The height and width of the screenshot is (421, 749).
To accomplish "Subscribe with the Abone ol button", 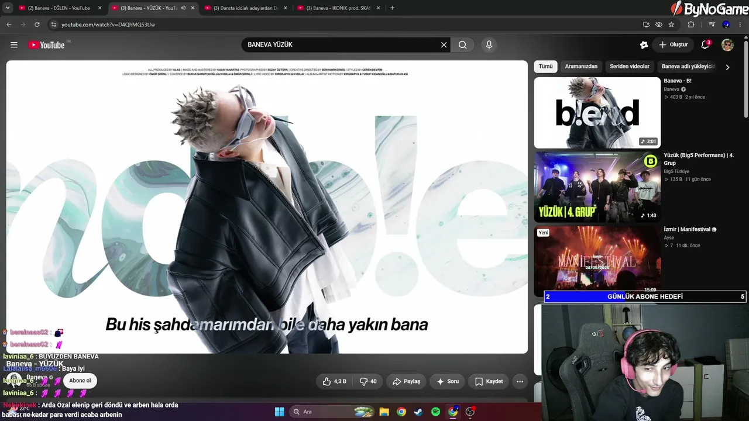I will coord(80,381).
